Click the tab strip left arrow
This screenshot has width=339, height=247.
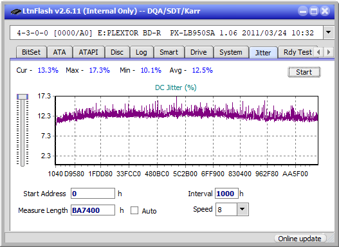[318, 52]
